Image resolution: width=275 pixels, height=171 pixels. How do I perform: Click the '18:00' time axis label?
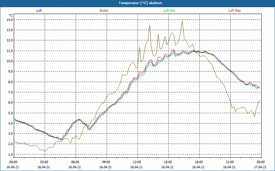tap(199, 162)
